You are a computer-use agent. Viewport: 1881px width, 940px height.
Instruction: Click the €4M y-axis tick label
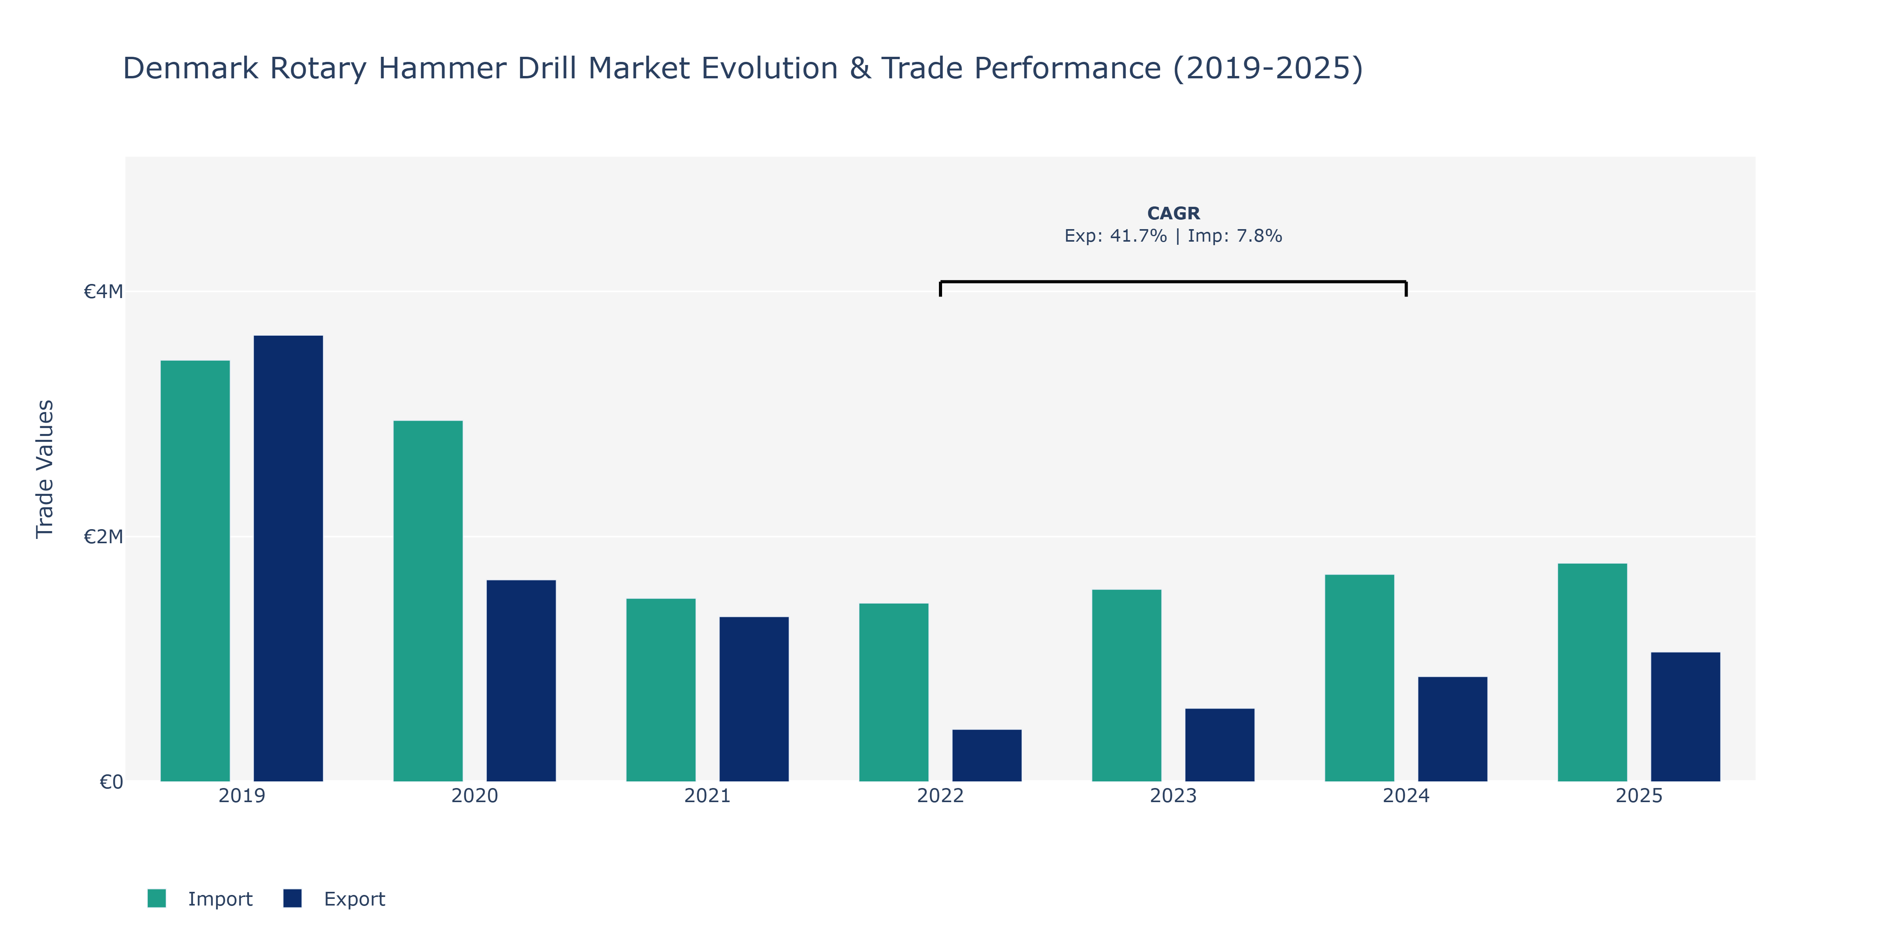point(103,292)
